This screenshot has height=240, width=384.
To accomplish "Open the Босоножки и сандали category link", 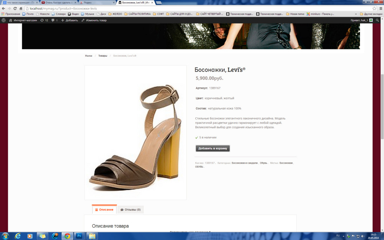I will (x=244, y=163).
